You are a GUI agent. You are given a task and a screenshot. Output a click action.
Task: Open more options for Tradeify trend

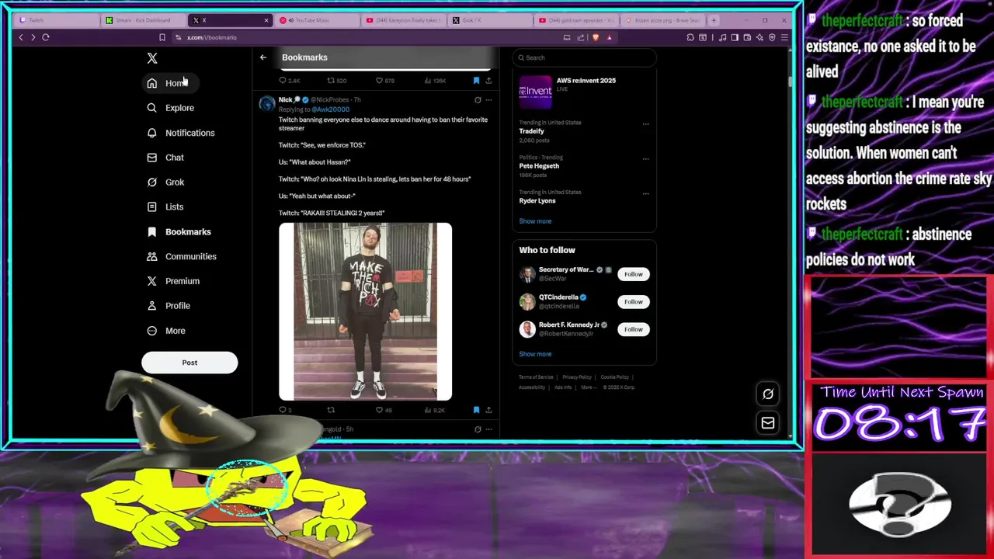645,123
